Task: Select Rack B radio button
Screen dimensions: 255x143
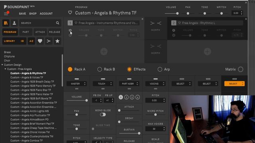Action: [100, 70]
